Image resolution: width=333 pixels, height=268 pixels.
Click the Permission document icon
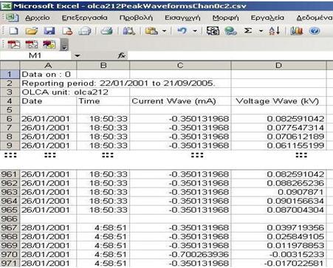(x=67, y=31)
